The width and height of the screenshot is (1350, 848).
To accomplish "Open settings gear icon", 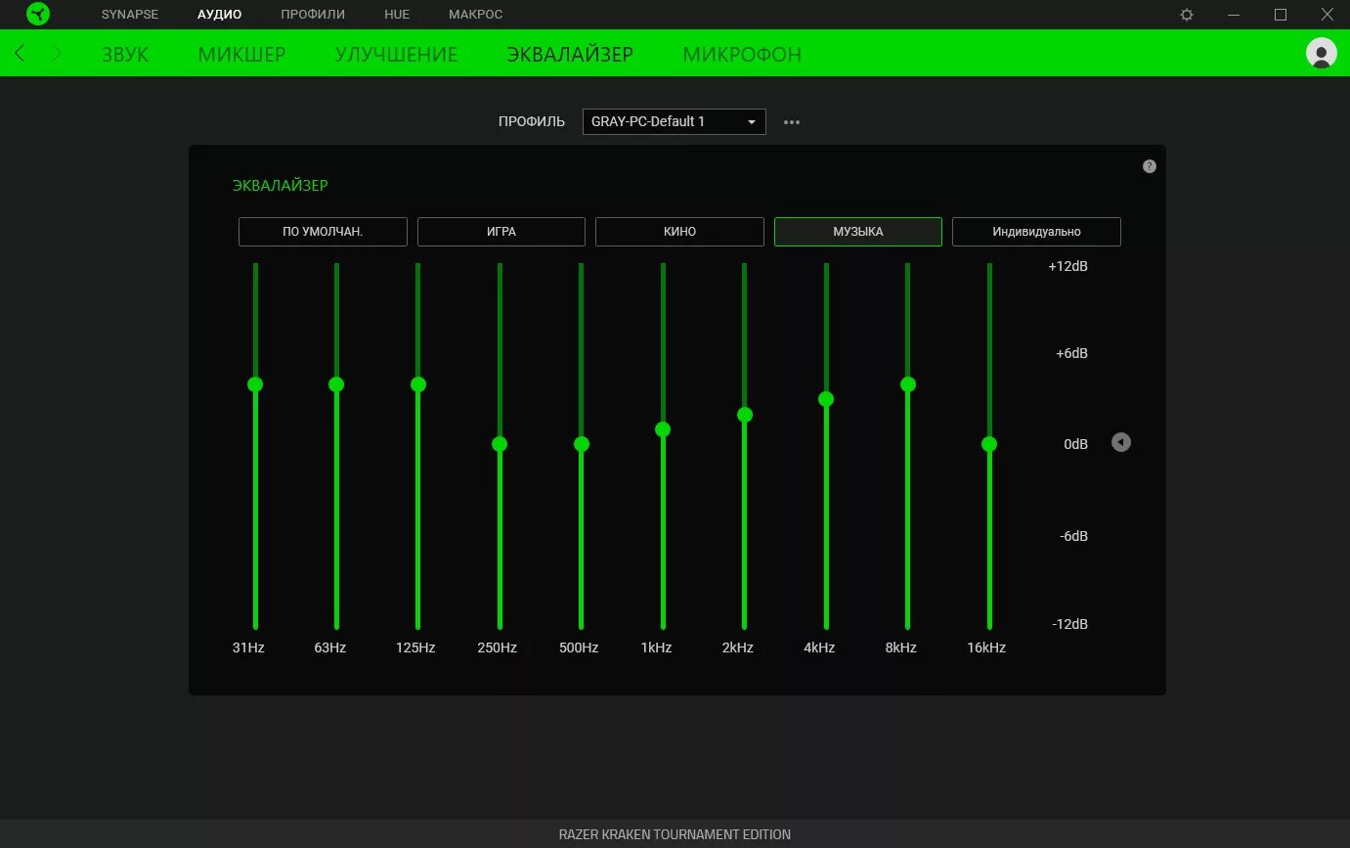I will coord(1187,15).
